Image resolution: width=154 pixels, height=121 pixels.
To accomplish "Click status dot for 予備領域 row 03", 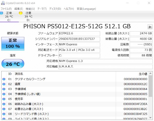I will tap(4, 89).
